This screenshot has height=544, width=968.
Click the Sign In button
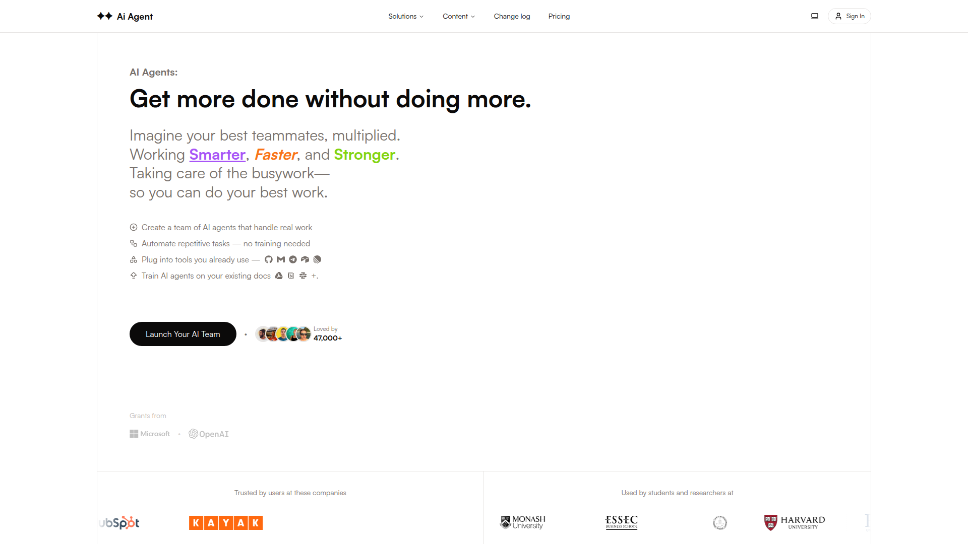point(850,16)
